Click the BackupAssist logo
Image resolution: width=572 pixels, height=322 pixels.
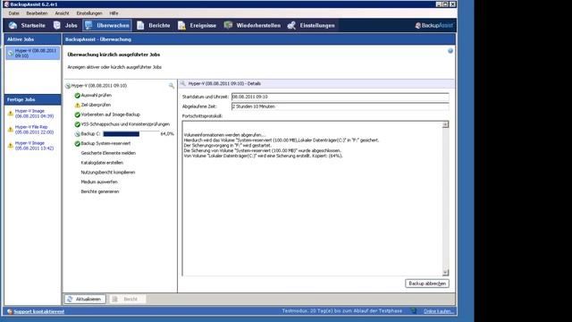click(x=433, y=25)
